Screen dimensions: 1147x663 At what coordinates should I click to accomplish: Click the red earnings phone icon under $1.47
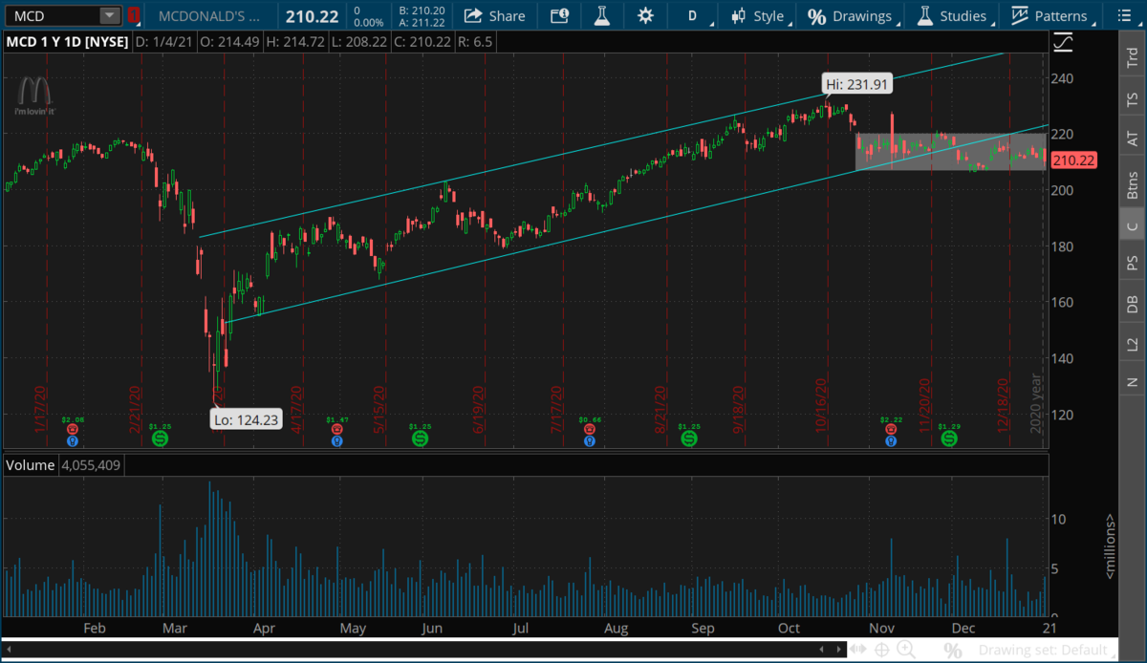[336, 430]
